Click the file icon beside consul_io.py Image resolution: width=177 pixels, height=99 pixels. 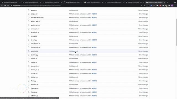[x=28, y=70]
